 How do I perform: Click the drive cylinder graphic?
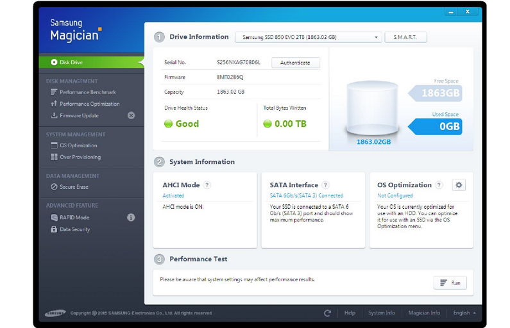[x=372, y=108]
